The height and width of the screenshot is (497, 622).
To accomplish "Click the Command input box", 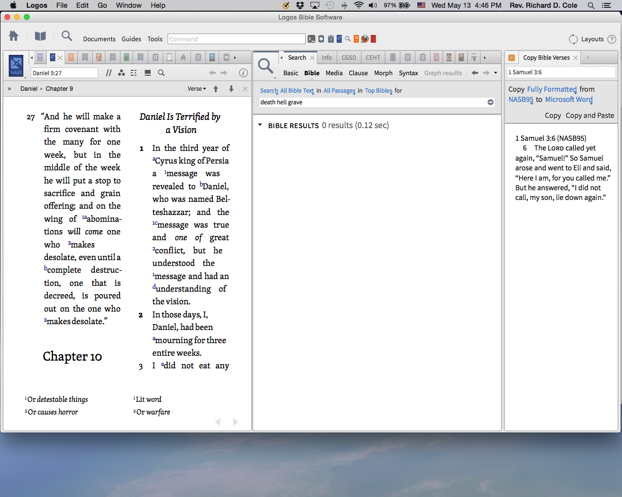I will pos(237,39).
